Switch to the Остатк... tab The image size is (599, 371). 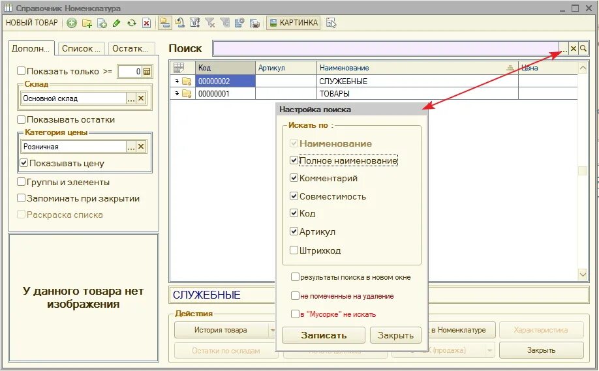tap(131, 48)
